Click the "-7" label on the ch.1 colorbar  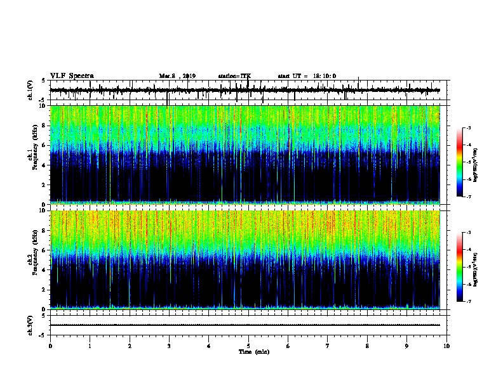coord(469,197)
